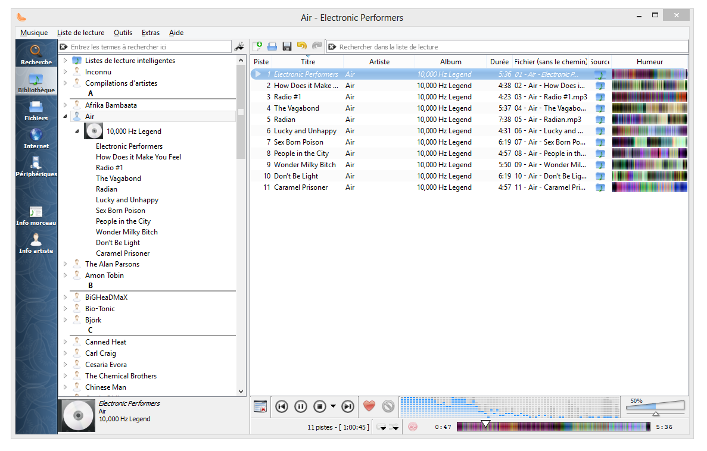Screen dimensions: 707x451
Task: Click the spectrum analyzer display
Action: (x=509, y=408)
